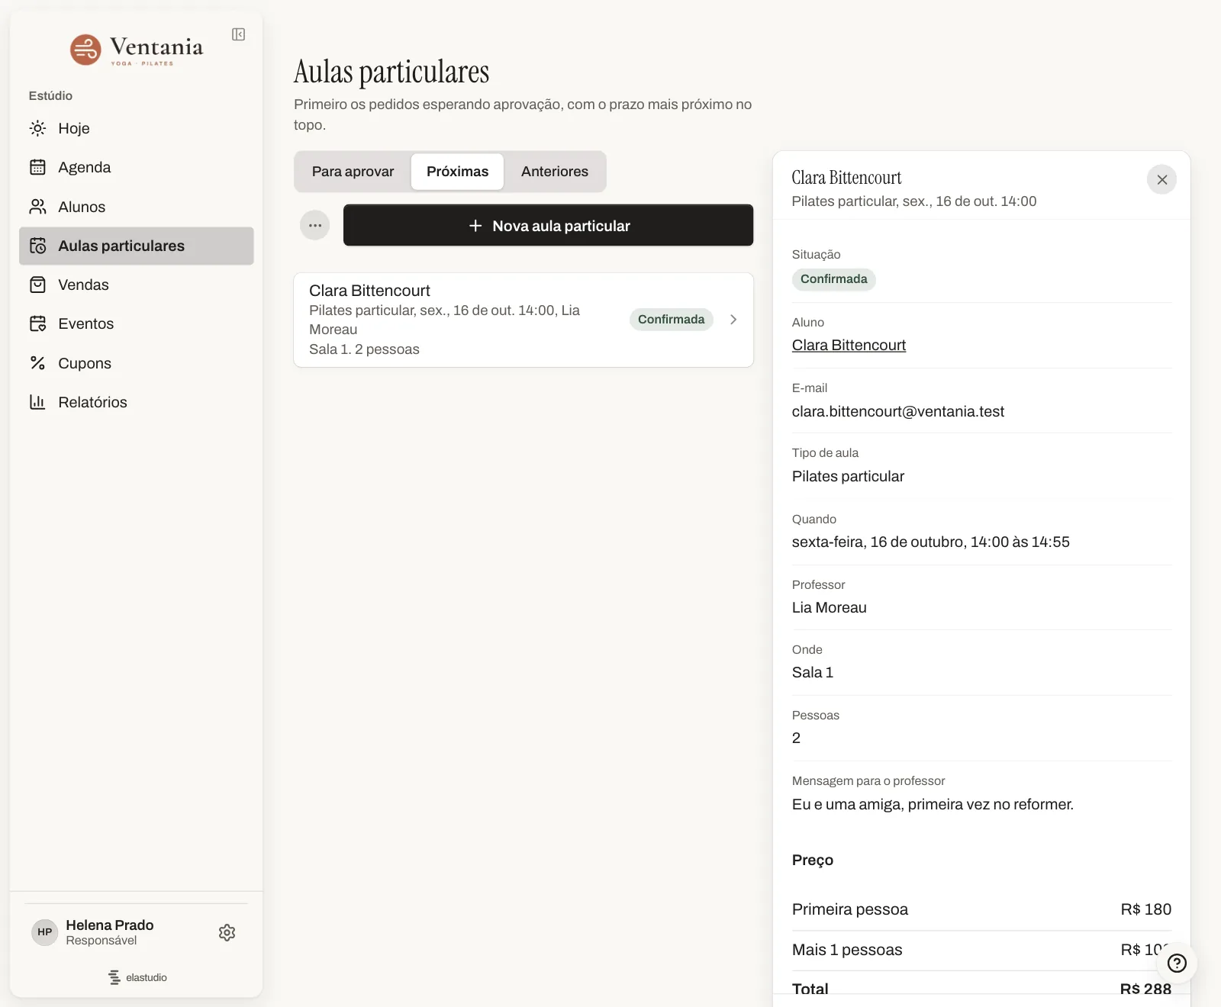Open Relatórios via the bar chart icon

tap(37, 402)
